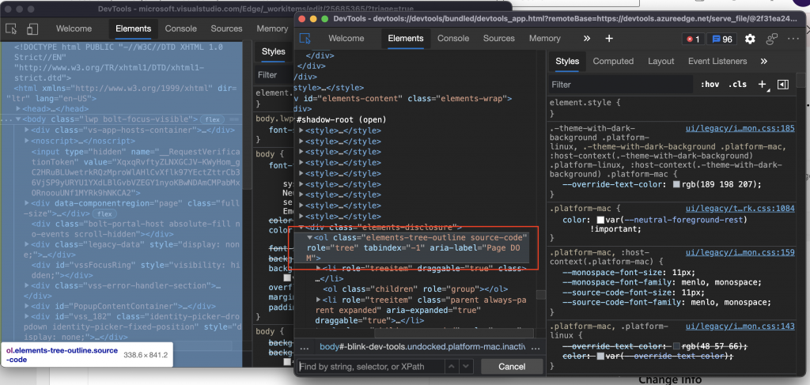Click right ellipsis in the breadcrumb bar
The height and width of the screenshot is (385, 810).
pyautogui.click(x=536, y=347)
